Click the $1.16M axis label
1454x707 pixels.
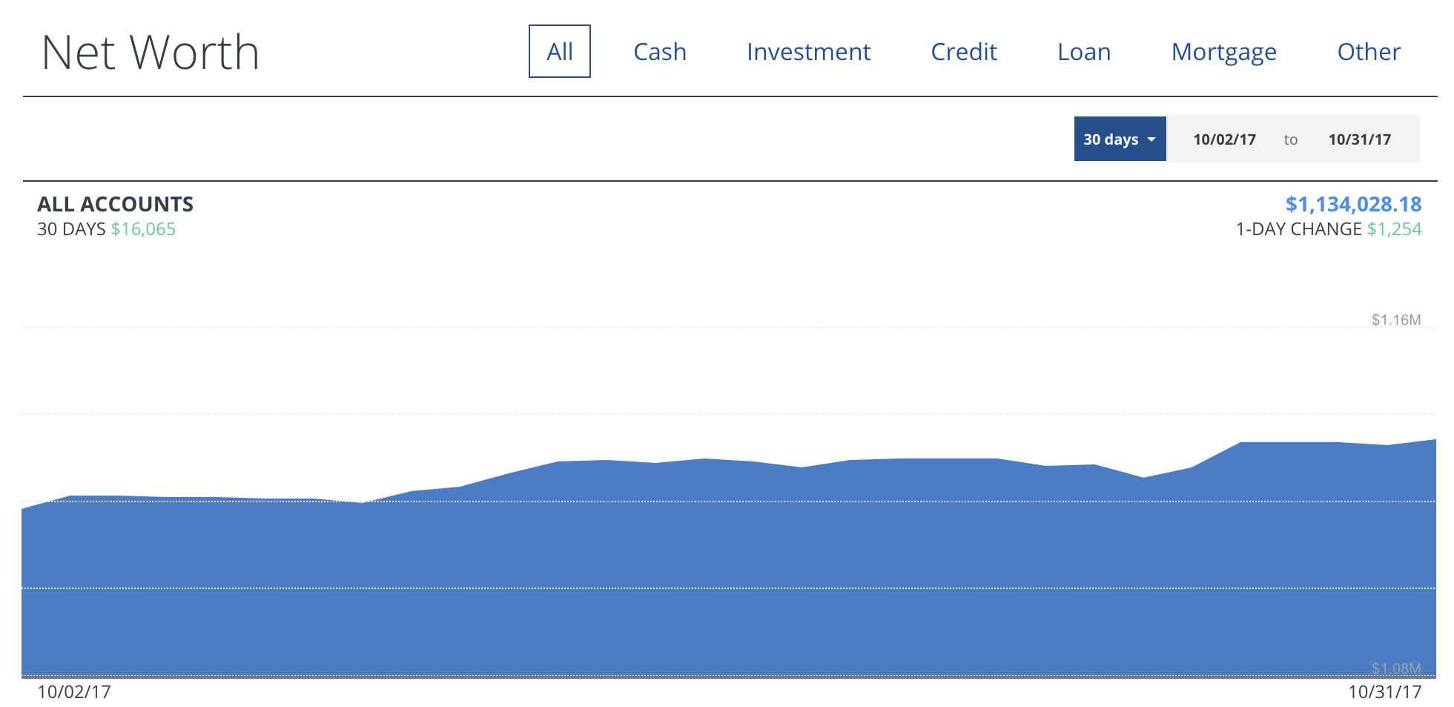coord(1395,320)
